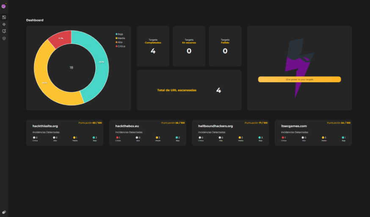This screenshot has width=370, height=217.
Task: Select the Targets En escaneo card
Action: click(189, 46)
